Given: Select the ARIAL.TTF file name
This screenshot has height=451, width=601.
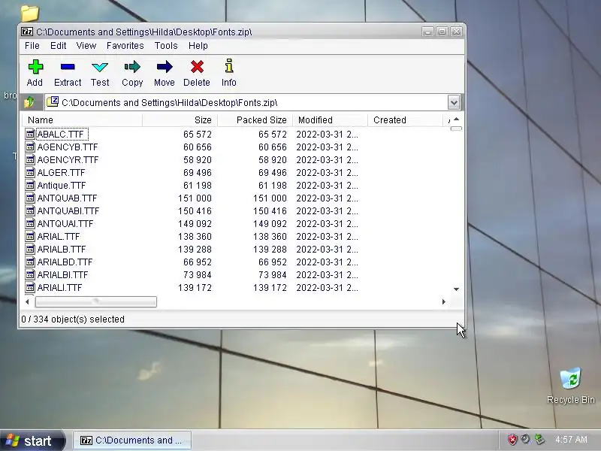Looking at the screenshot, I should (59, 237).
